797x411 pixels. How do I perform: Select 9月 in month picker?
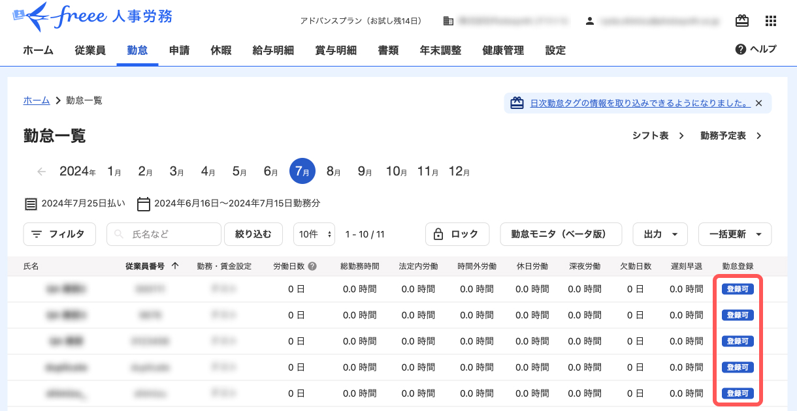pos(365,172)
